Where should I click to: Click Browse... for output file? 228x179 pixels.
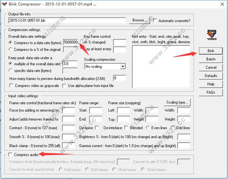point(139,20)
